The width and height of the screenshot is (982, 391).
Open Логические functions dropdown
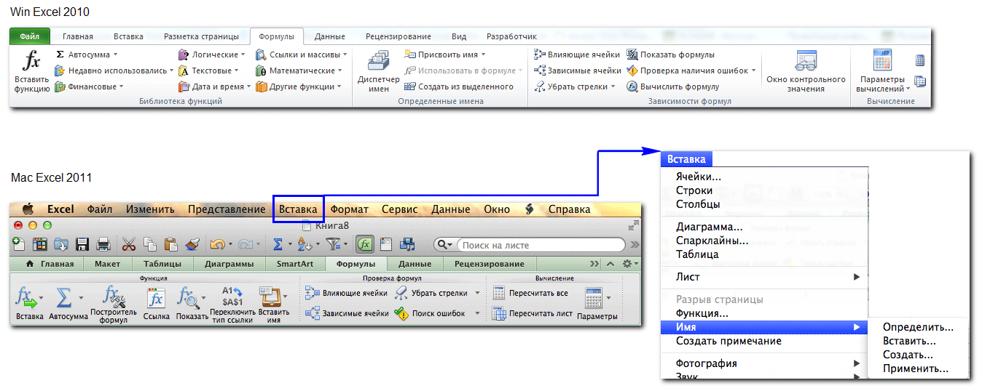pos(213,55)
